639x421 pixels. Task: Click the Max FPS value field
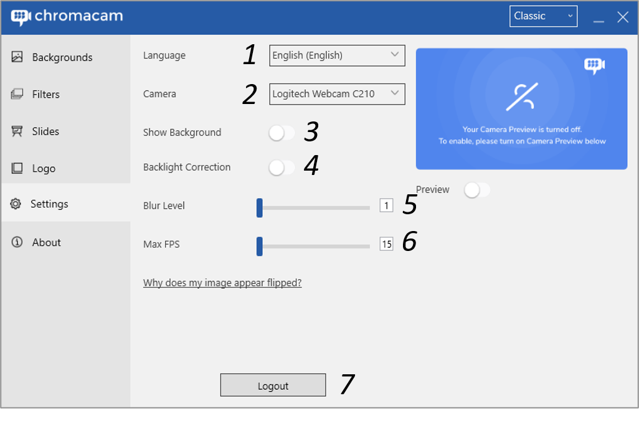[386, 244]
